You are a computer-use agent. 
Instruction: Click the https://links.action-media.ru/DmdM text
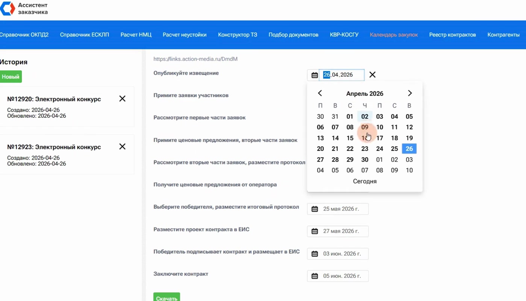(x=195, y=59)
